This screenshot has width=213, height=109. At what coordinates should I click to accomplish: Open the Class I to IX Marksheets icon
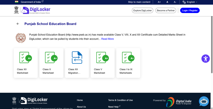(128, 57)
